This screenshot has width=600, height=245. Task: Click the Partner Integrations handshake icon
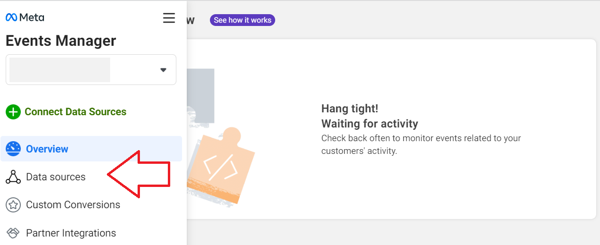(13, 233)
